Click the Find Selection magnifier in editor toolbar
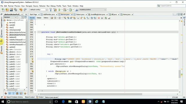Image resolution: width=186 pixels, height=104 pixels. tap(65, 18)
